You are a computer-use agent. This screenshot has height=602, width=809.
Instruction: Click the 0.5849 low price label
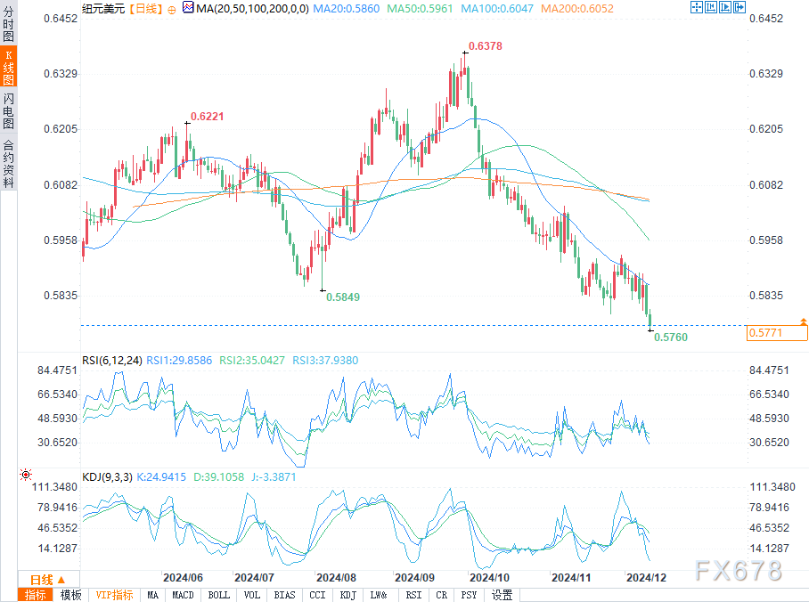343,297
